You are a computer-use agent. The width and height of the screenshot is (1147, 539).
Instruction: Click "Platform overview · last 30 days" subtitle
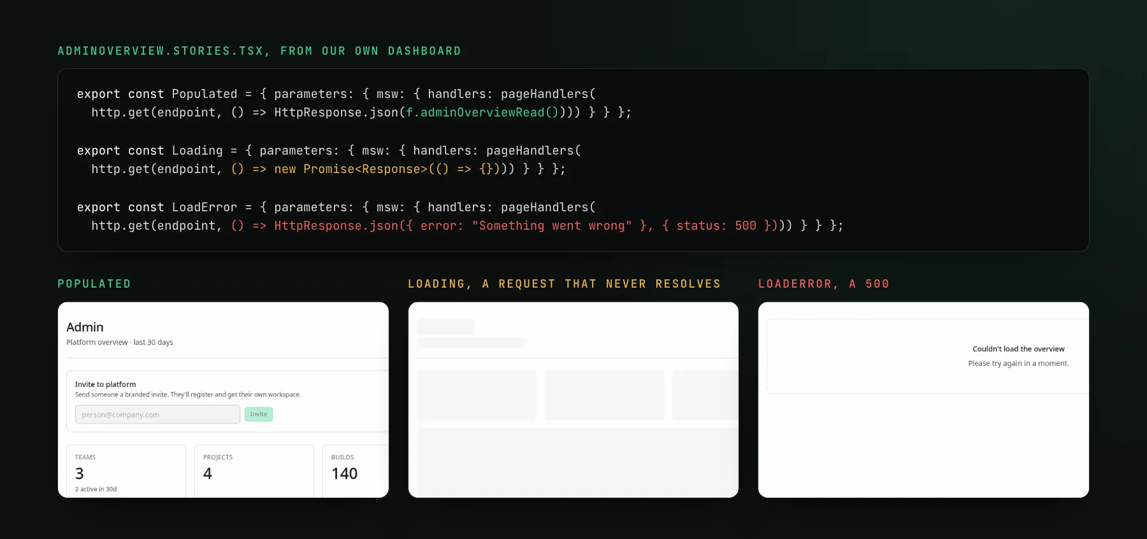(x=120, y=342)
